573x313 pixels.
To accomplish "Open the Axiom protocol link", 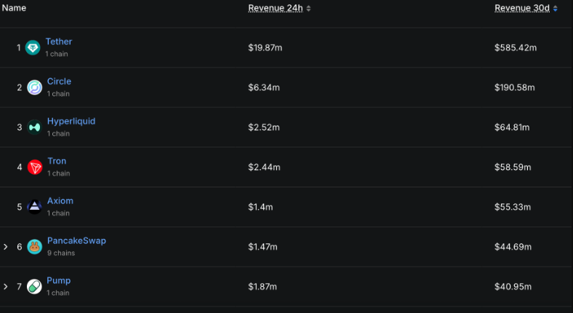I will click(60, 201).
